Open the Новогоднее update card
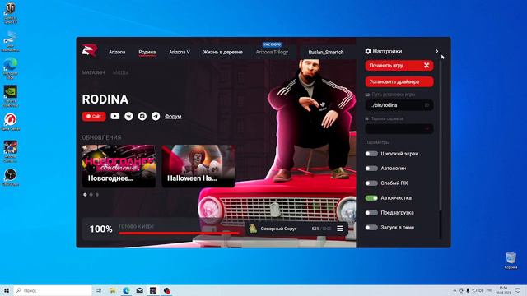The height and width of the screenshot is (296, 527). (x=119, y=166)
